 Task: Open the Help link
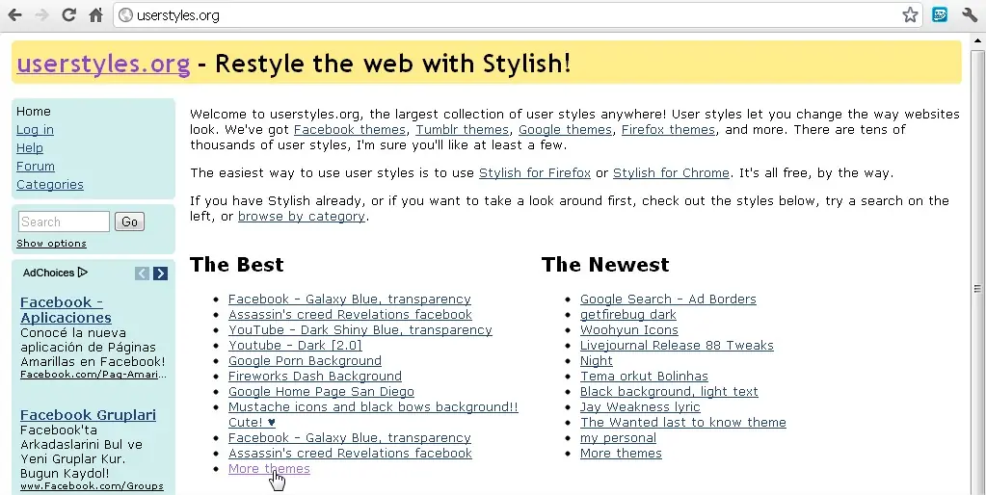(30, 147)
